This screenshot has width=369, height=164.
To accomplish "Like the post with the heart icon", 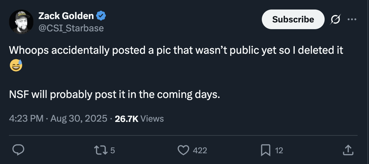I will click(183, 150).
